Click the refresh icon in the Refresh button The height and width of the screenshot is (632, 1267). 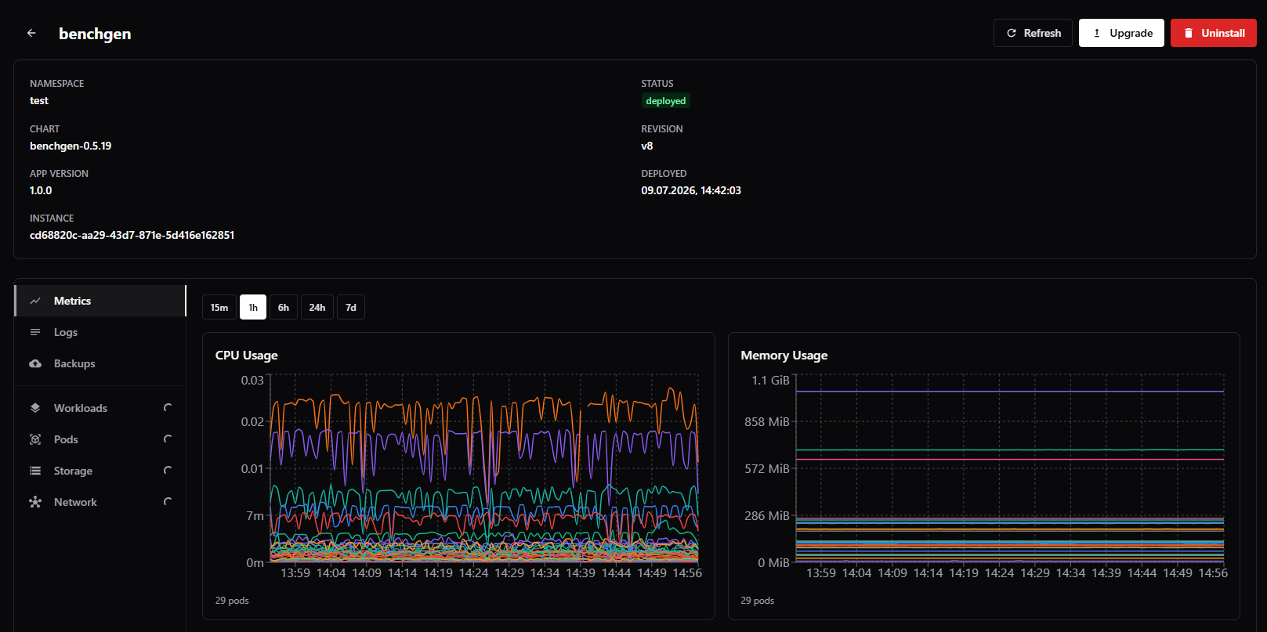(1012, 33)
